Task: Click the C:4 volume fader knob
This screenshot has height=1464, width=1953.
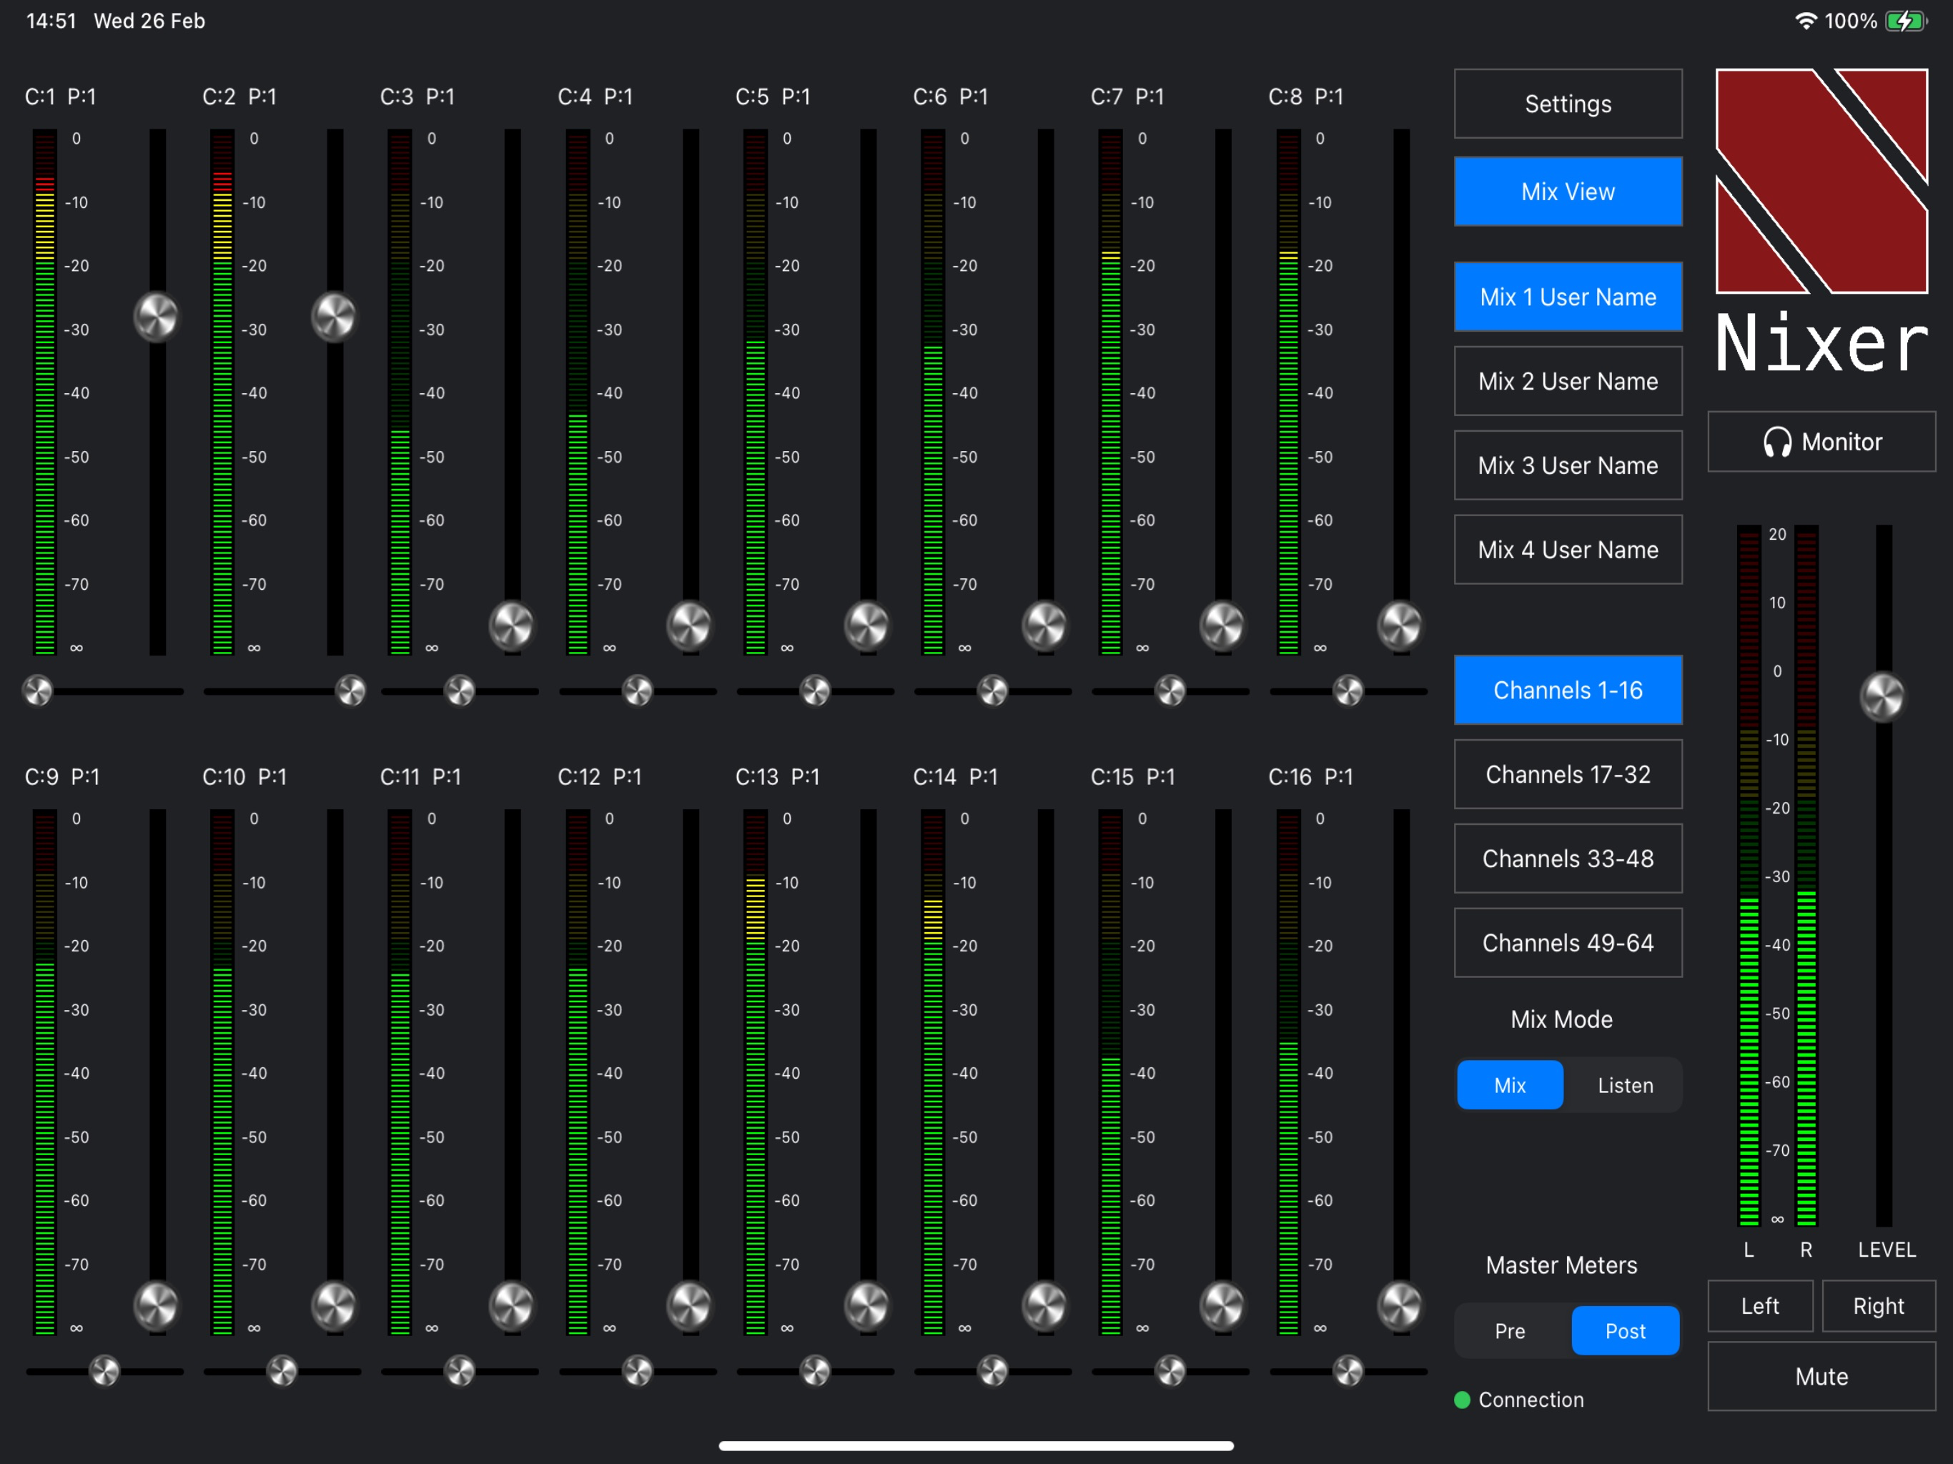Action: pos(688,626)
